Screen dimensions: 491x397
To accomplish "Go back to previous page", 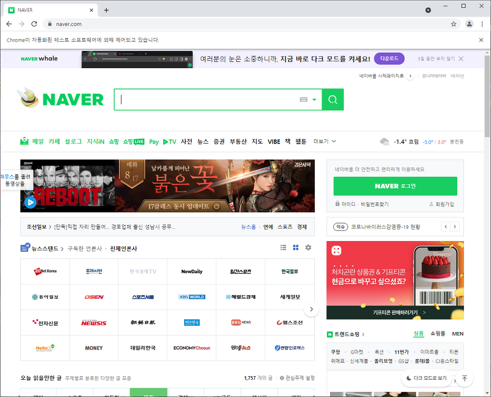I will pos(9,24).
